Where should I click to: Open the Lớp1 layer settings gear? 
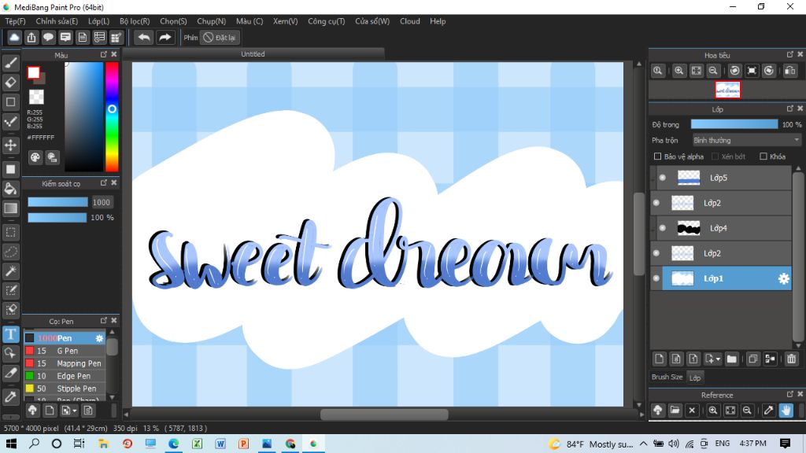(x=783, y=278)
